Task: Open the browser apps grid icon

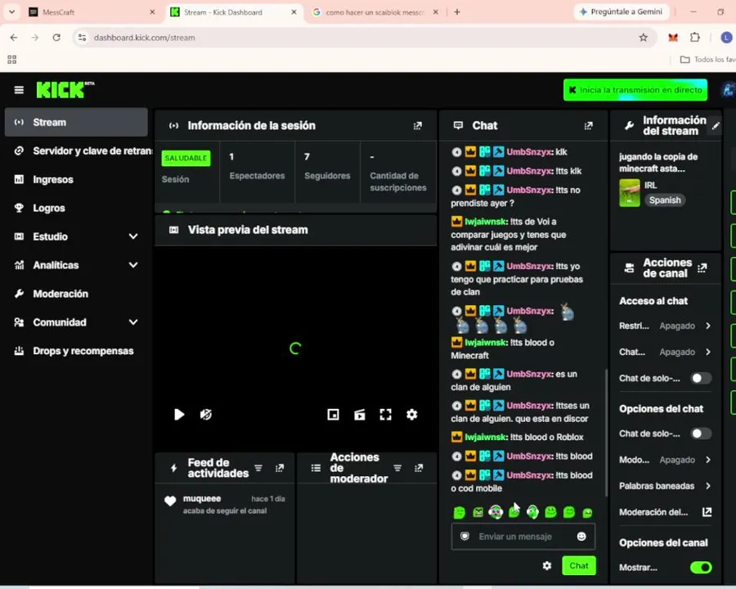Action: [x=12, y=60]
